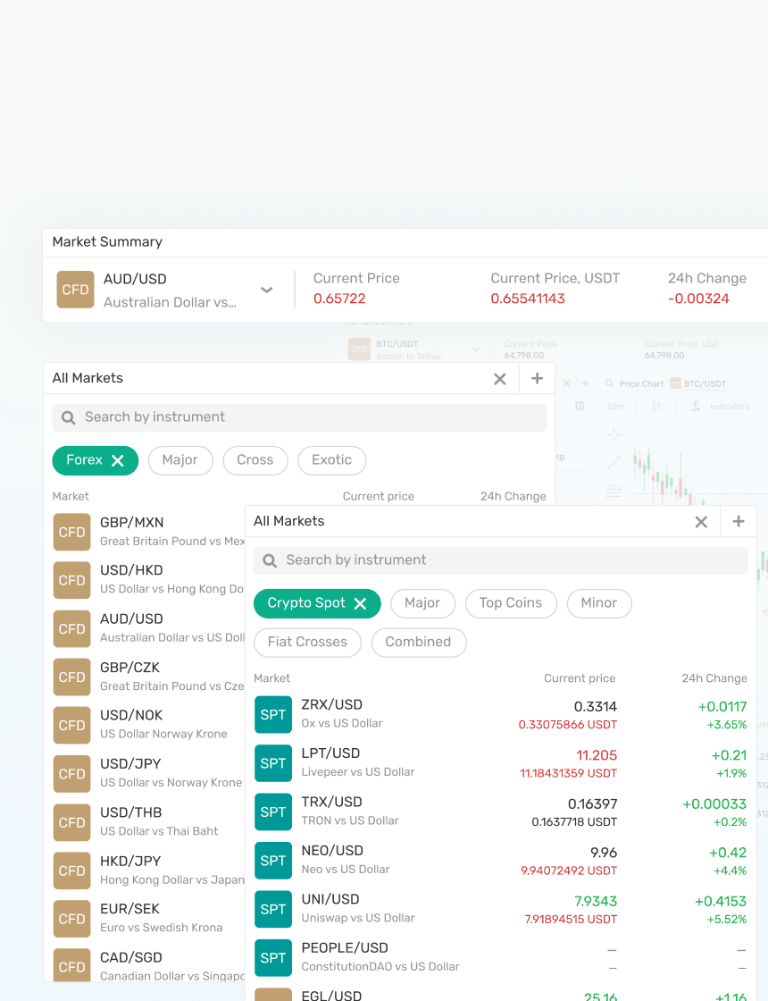Screen dimensions: 768x1001
Task: Click the magnifier icon in the Forex search box
Action: point(68,417)
